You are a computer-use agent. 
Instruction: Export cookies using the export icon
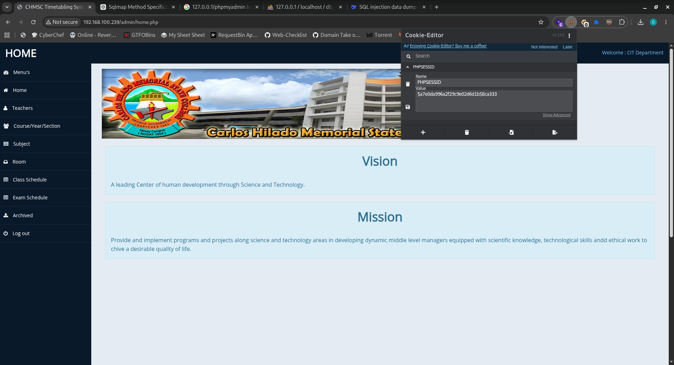[x=555, y=132]
